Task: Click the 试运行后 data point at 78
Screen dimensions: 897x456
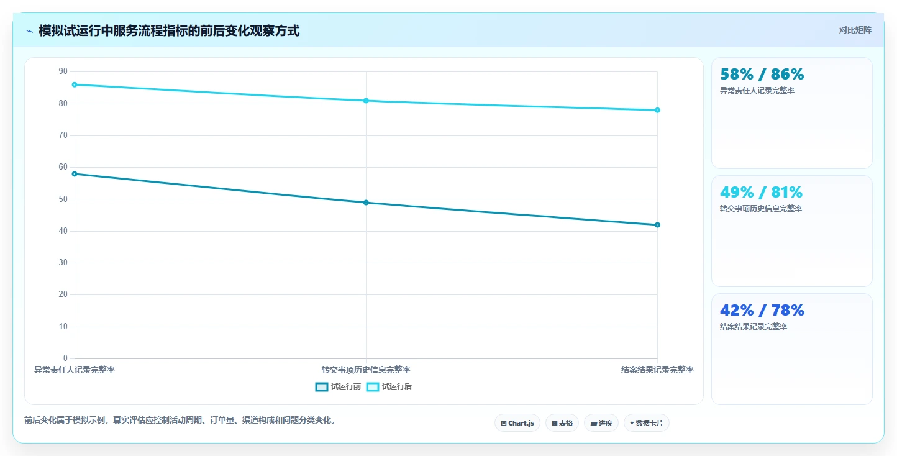Action: click(x=657, y=110)
